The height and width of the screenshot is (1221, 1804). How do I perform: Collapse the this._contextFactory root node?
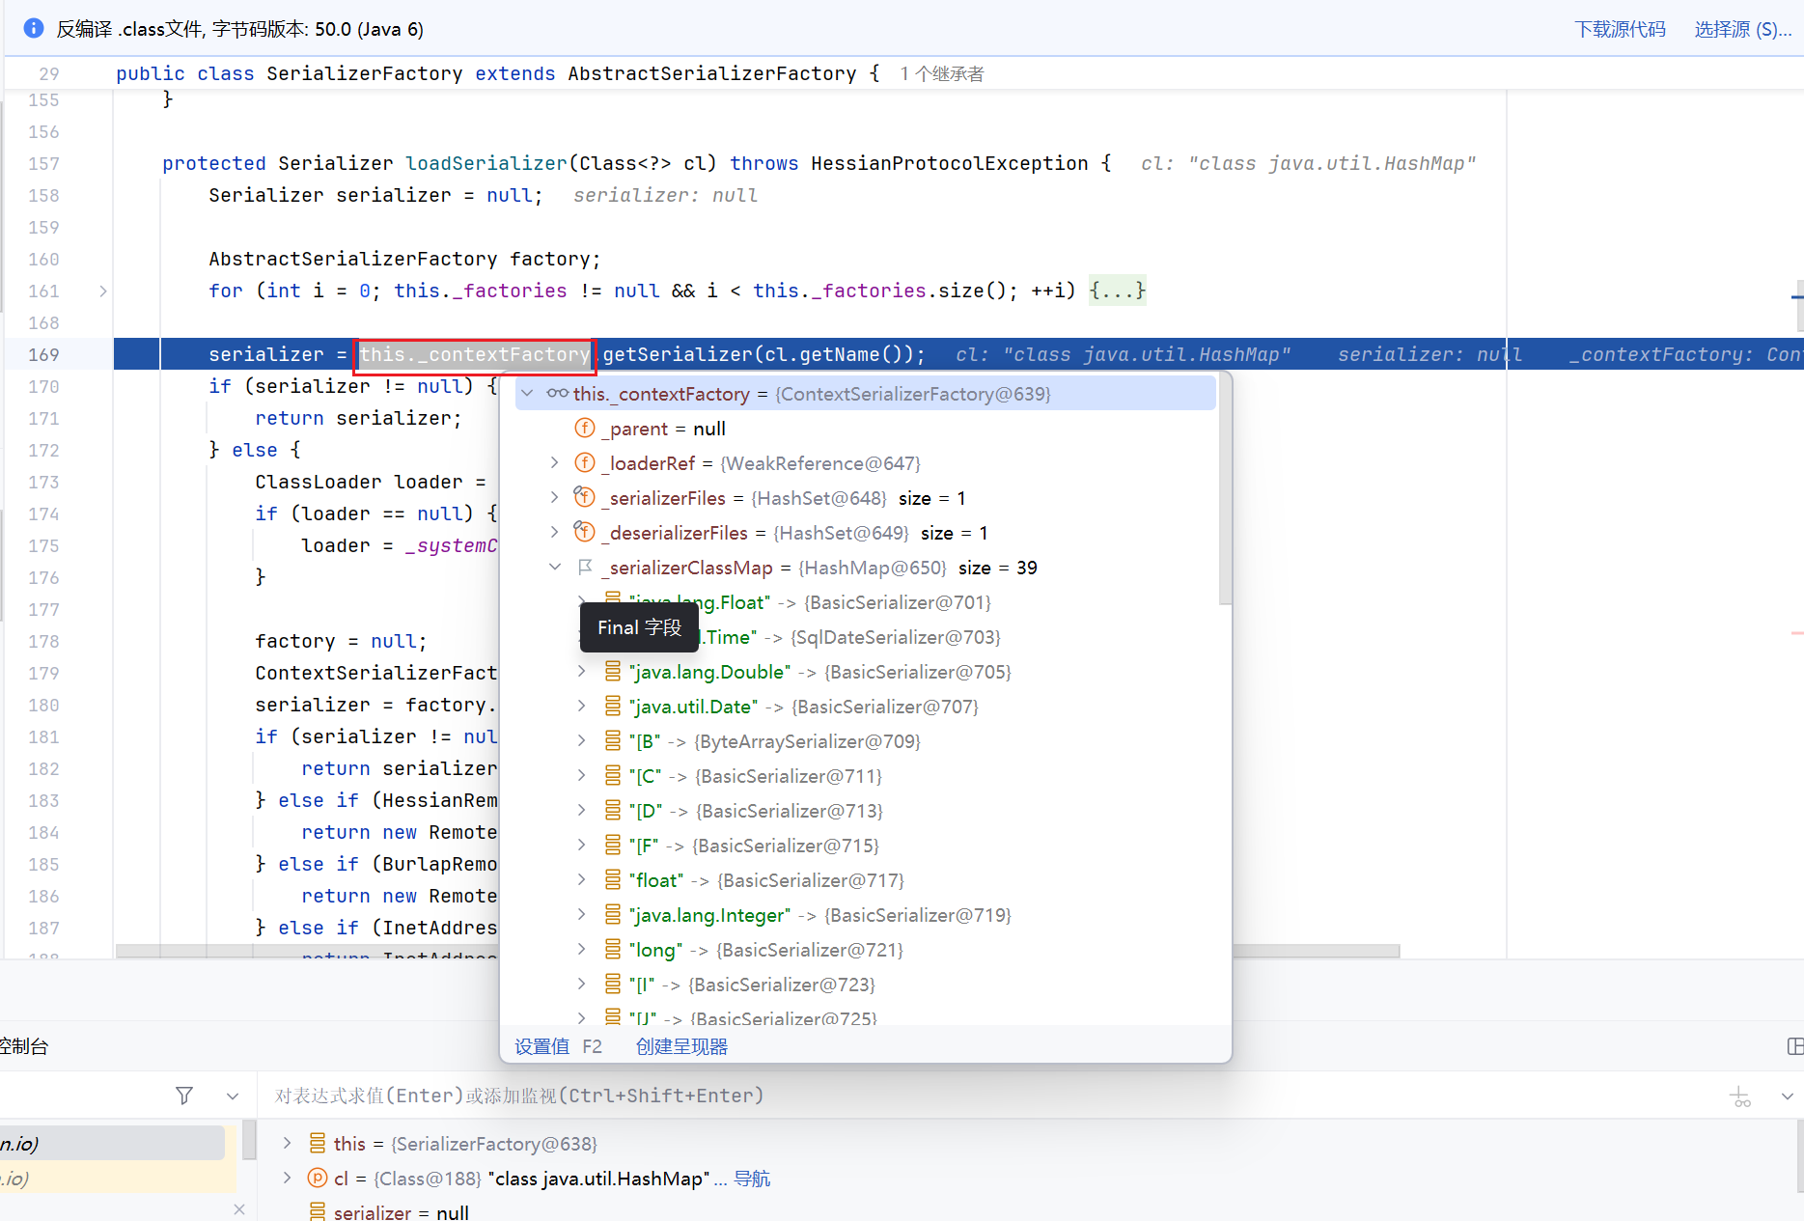point(528,393)
